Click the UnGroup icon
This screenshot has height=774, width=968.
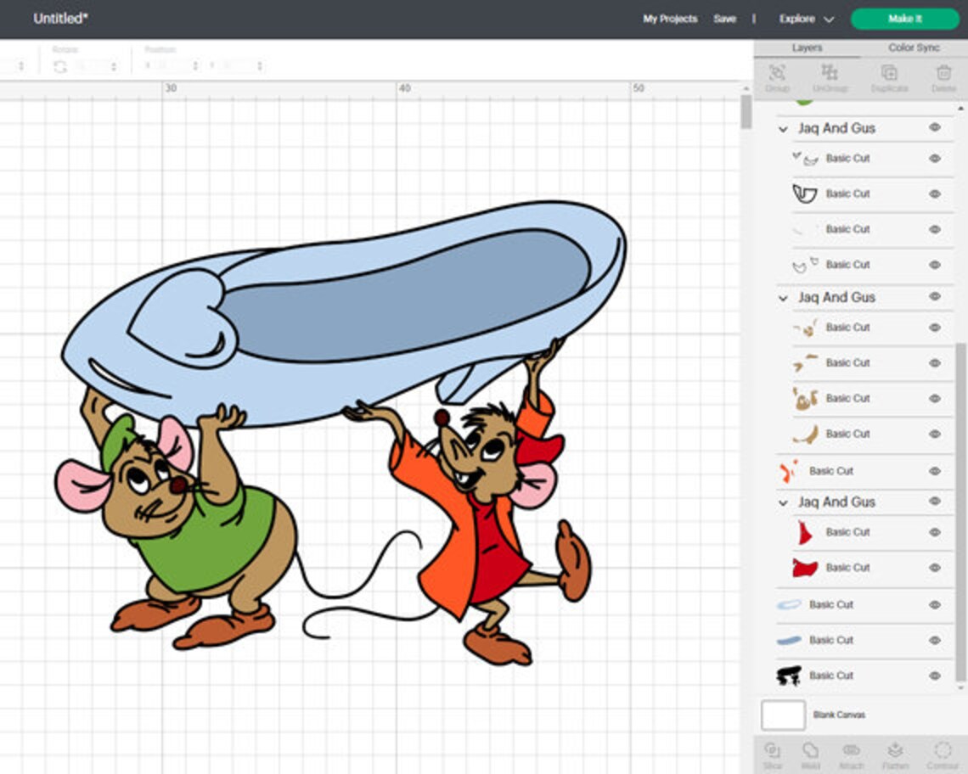point(832,79)
